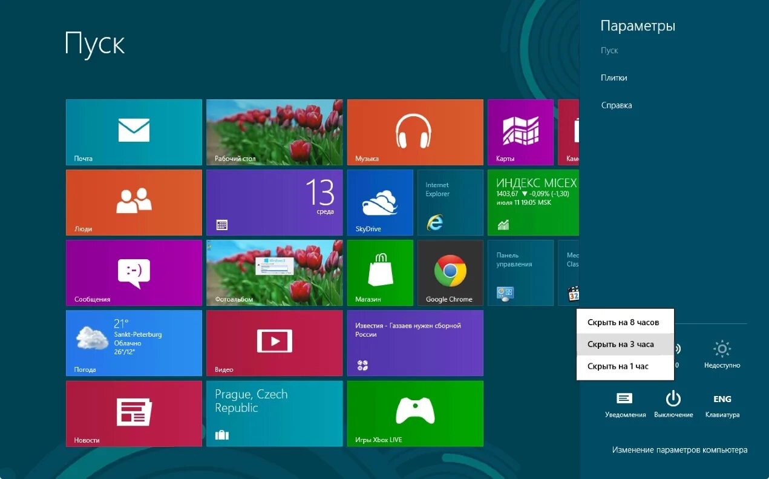Open the MICEX index finance tile
Screen dimensions: 769x479
[533, 202]
